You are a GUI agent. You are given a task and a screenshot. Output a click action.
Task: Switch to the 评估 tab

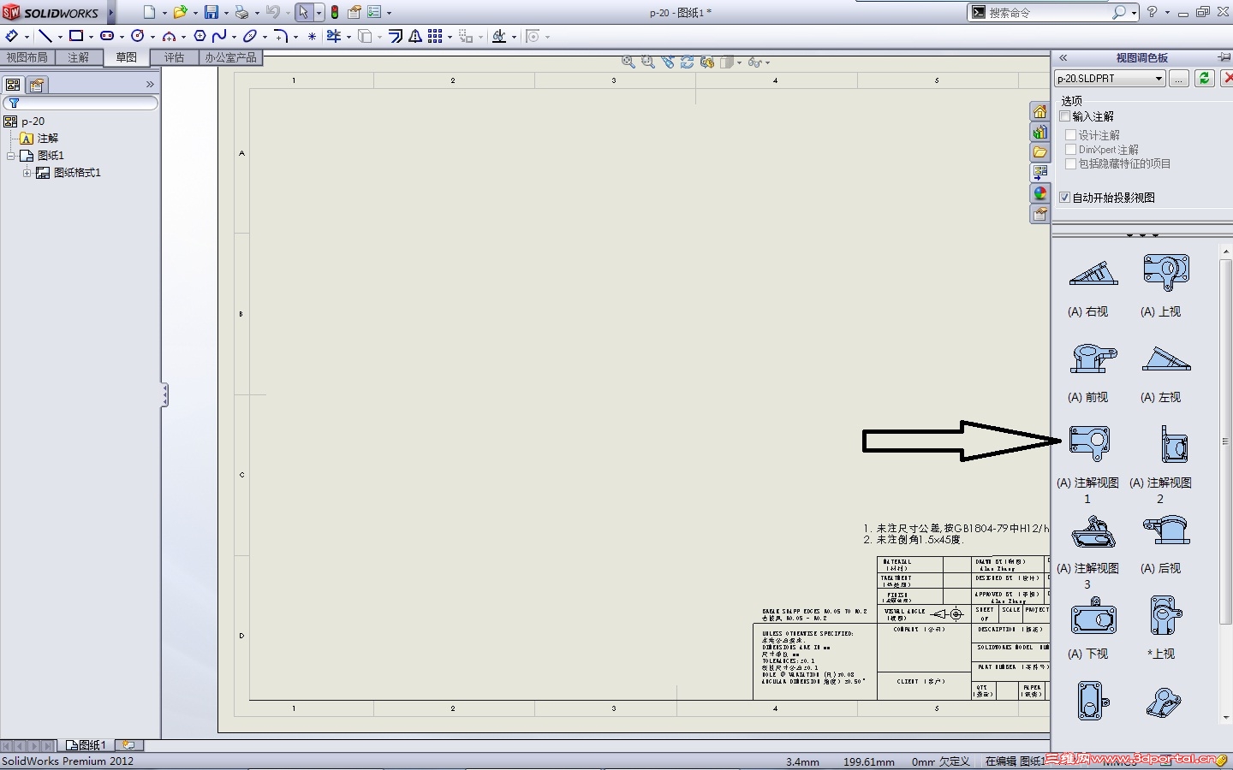[x=175, y=57]
